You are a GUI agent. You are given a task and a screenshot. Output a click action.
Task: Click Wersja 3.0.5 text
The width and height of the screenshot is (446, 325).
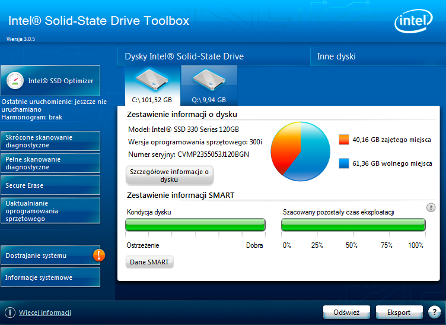(x=21, y=39)
